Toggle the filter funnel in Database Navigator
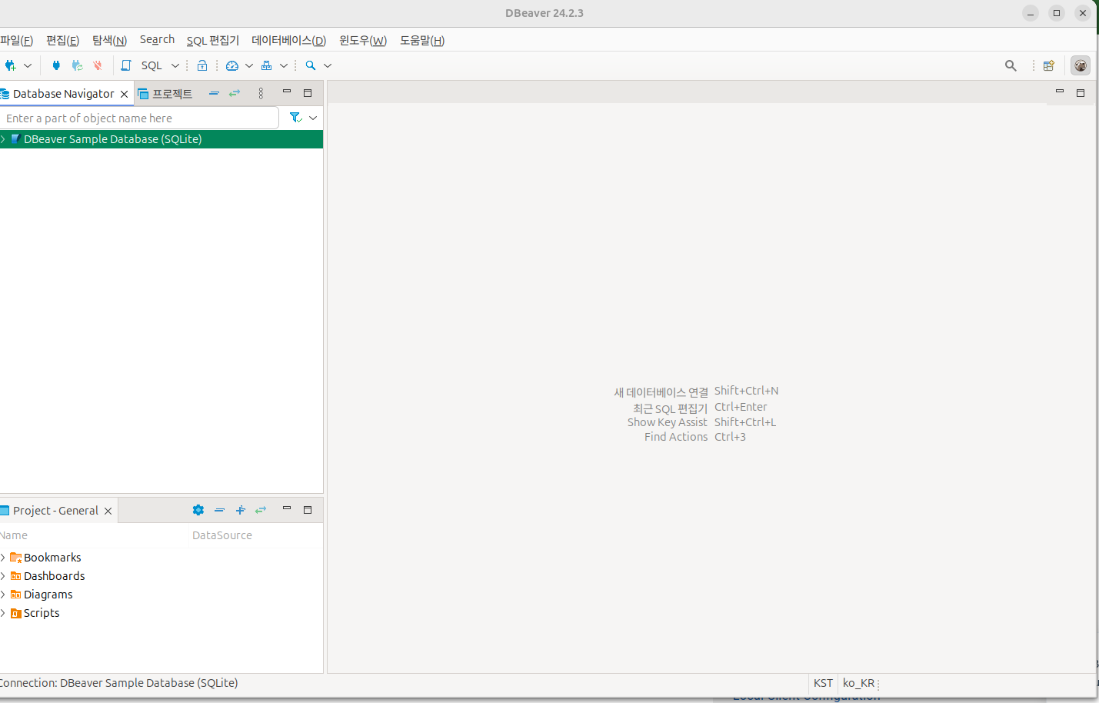Viewport: 1099px width, 703px height. click(x=295, y=117)
